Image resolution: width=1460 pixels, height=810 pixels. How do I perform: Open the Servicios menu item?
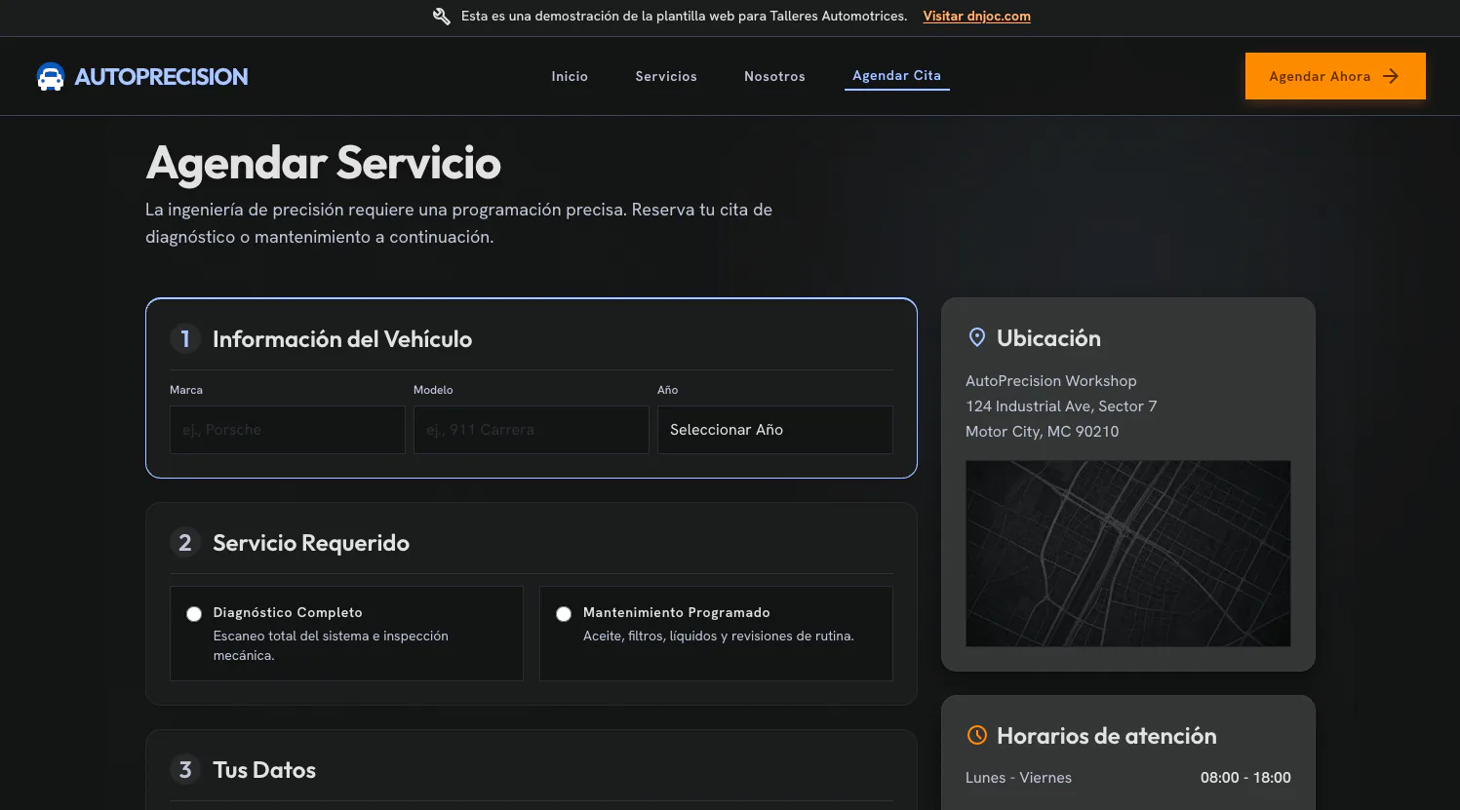[666, 76]
